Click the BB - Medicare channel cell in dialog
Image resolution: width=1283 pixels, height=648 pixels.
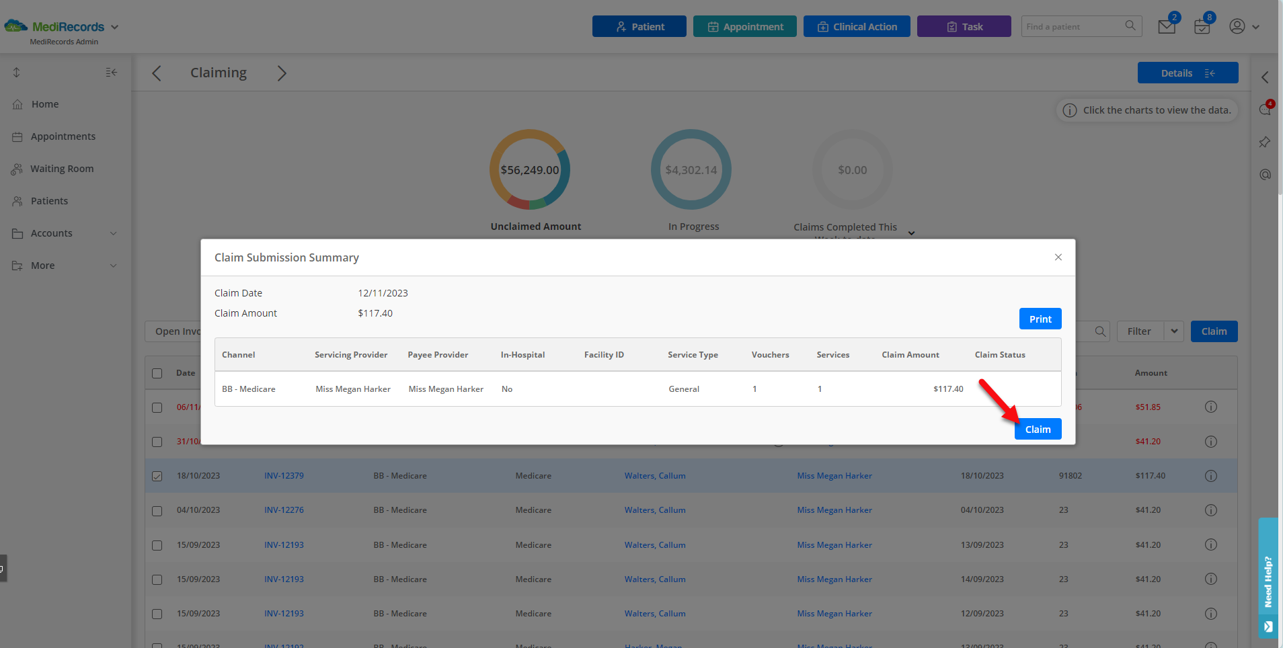pyautogui.click(x=249, y=389)
